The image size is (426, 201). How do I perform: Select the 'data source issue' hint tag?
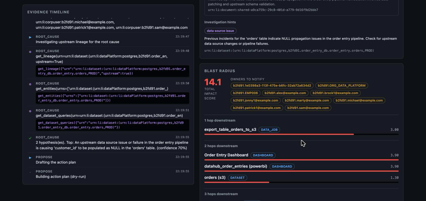point(220,31)
